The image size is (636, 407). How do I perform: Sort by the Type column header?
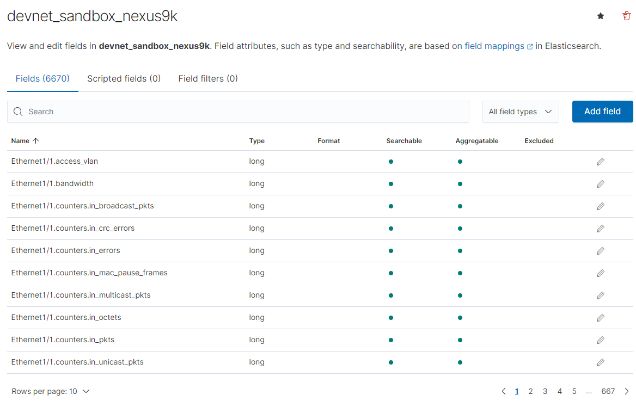tap(257, 141)
